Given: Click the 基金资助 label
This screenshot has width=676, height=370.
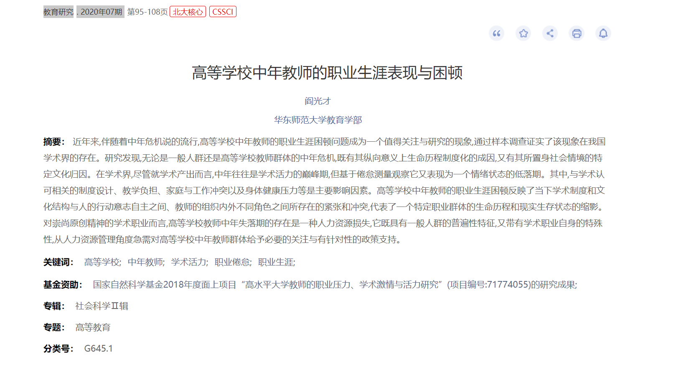Looking at the screenshot, I should [x=63, y=285].
